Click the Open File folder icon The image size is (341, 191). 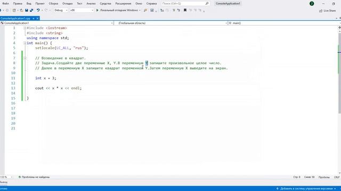click(21, 10)
